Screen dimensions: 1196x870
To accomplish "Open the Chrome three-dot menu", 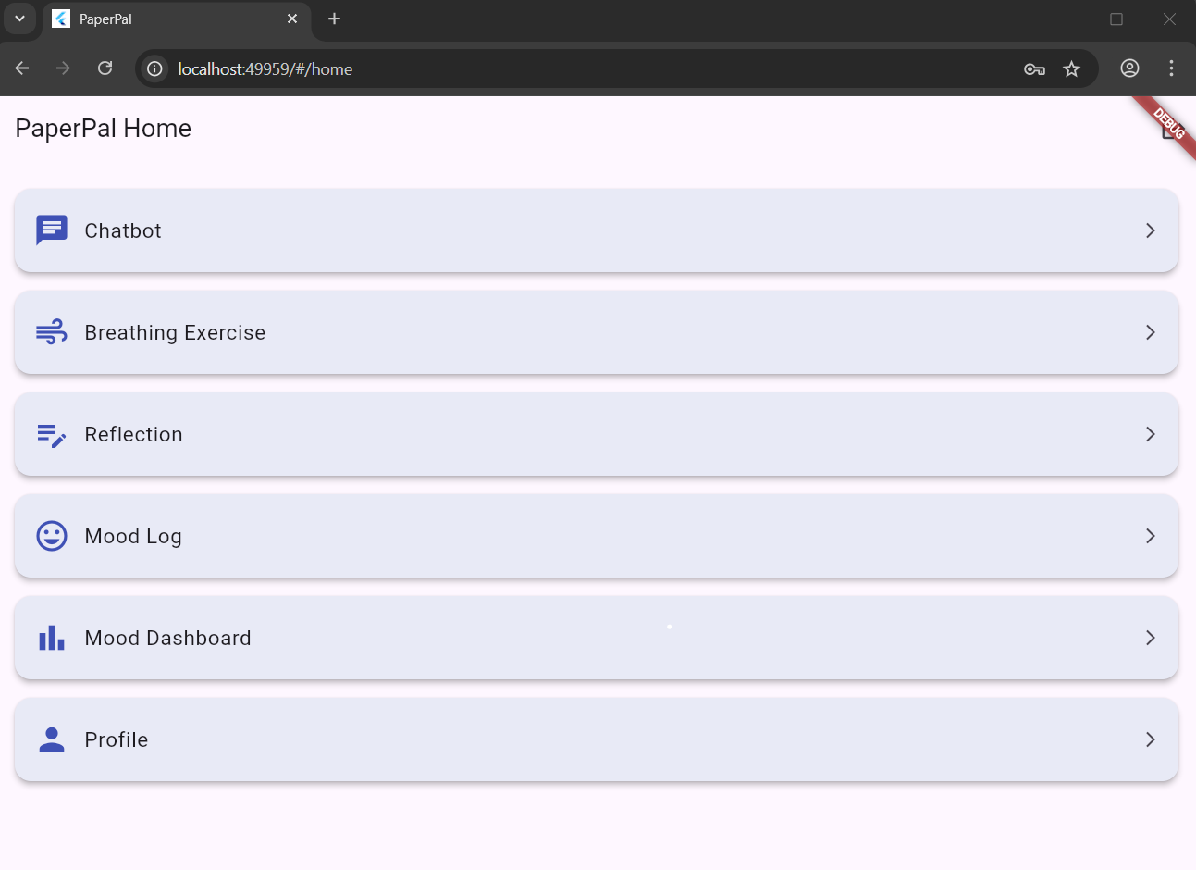I will pos(1171,68).
